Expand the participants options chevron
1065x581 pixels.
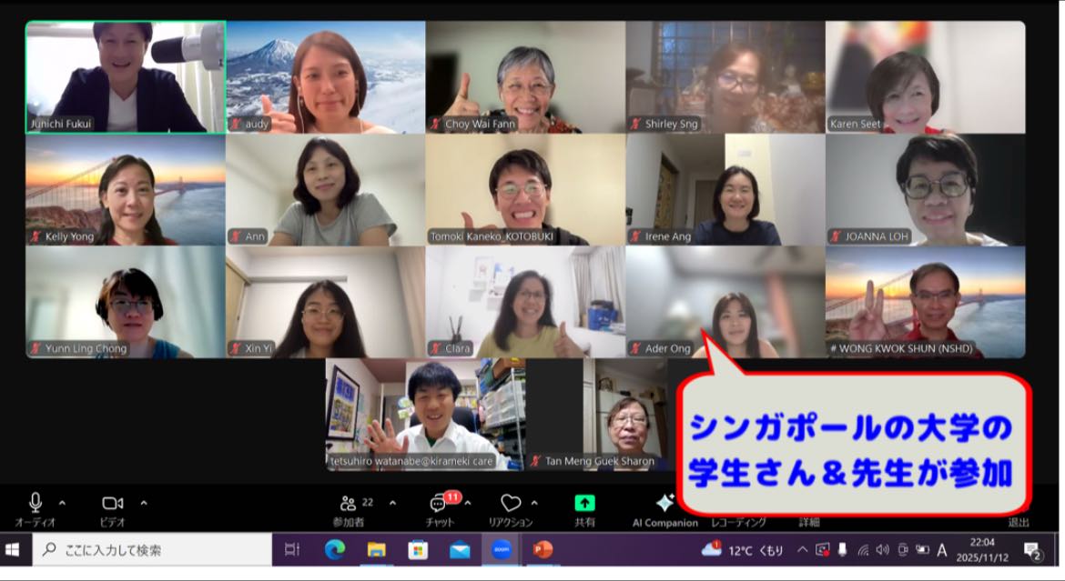click(x=392, y=503)
